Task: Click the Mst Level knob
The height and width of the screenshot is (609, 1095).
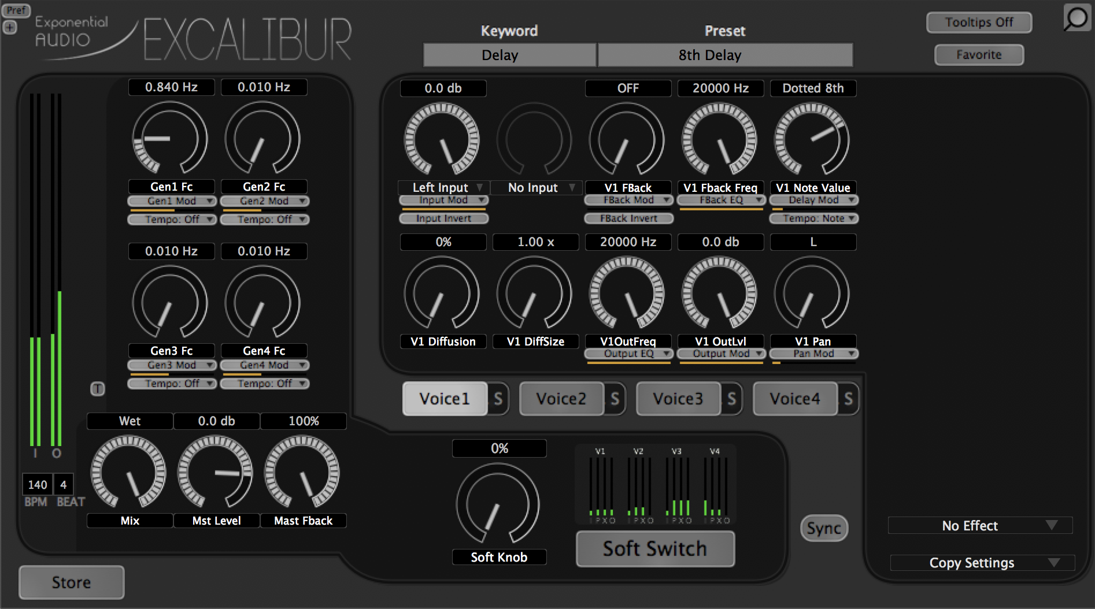Action: (x=215, y=473)
